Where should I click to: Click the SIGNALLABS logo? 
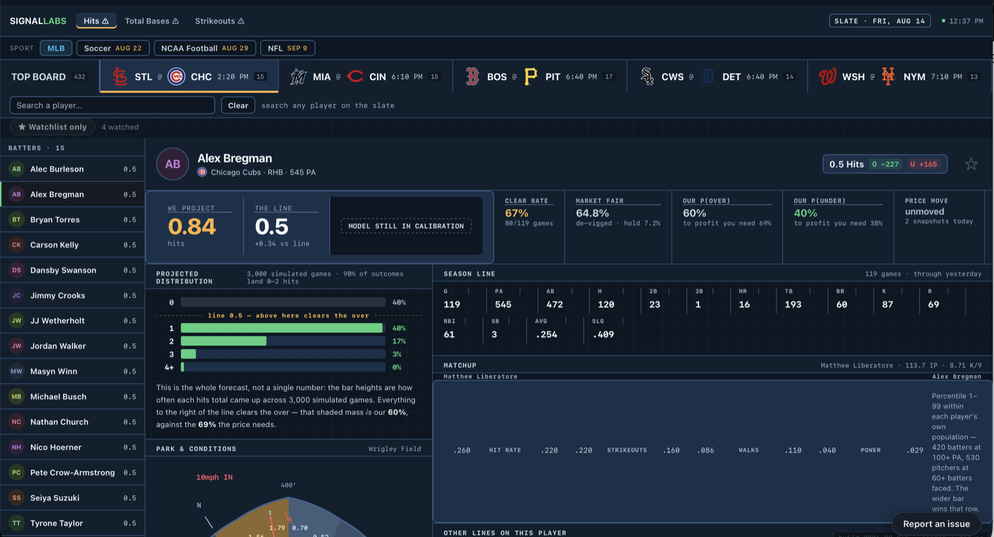coord(38,21)
